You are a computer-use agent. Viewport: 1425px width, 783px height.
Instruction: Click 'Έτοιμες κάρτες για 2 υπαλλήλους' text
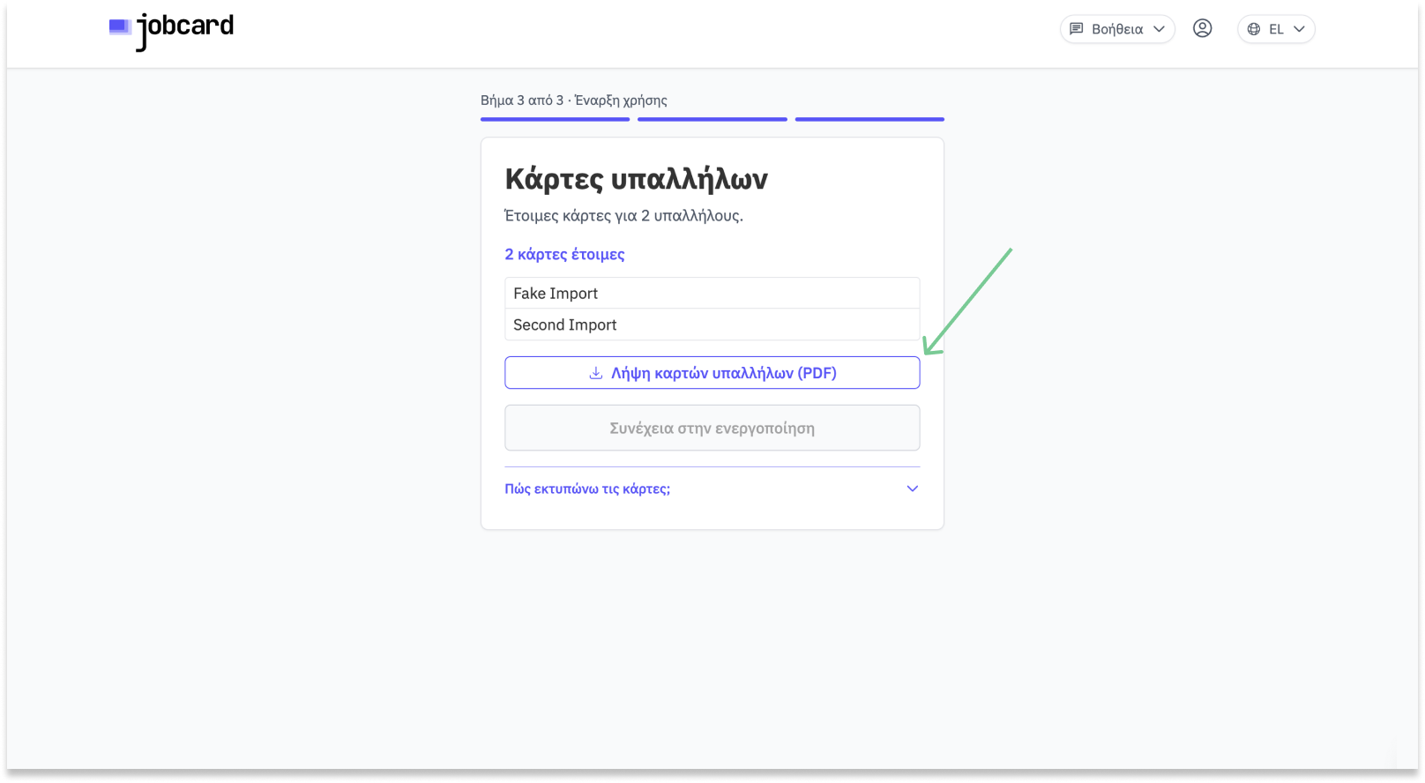coord(623,216)
